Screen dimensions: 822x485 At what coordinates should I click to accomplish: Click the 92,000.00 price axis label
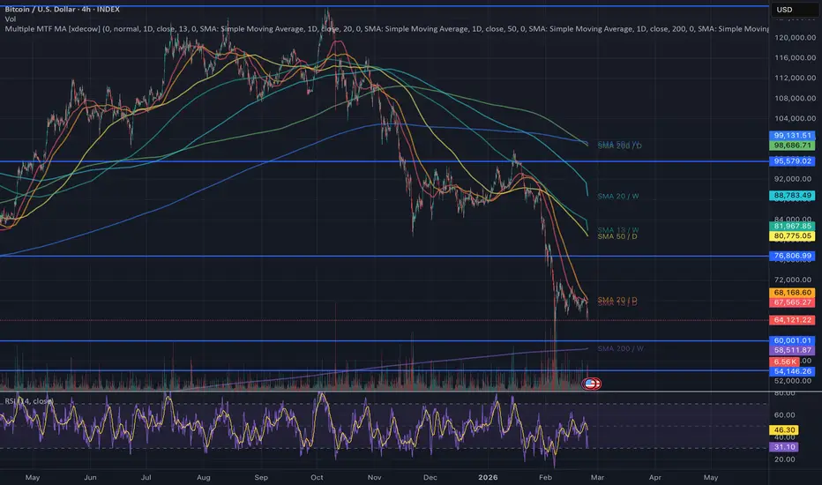click(795, 179)
